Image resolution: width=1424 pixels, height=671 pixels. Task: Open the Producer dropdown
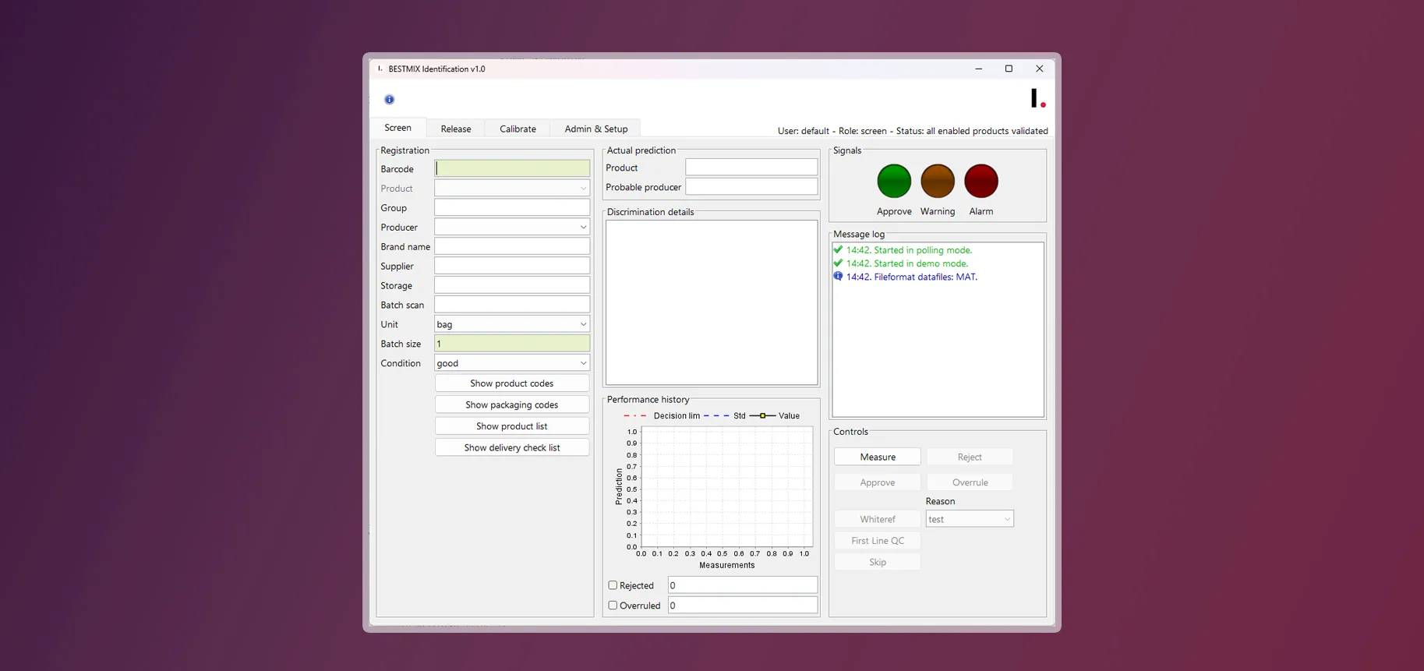(x=512, y=227)
